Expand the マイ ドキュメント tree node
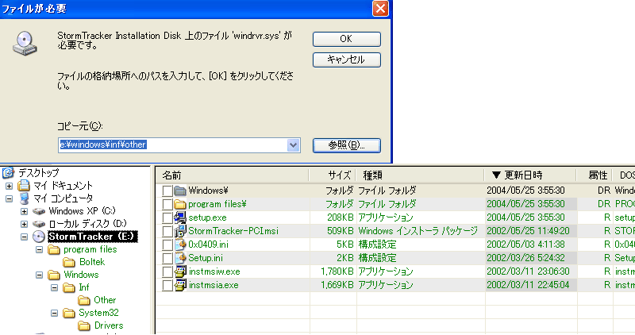 point(9,186)
